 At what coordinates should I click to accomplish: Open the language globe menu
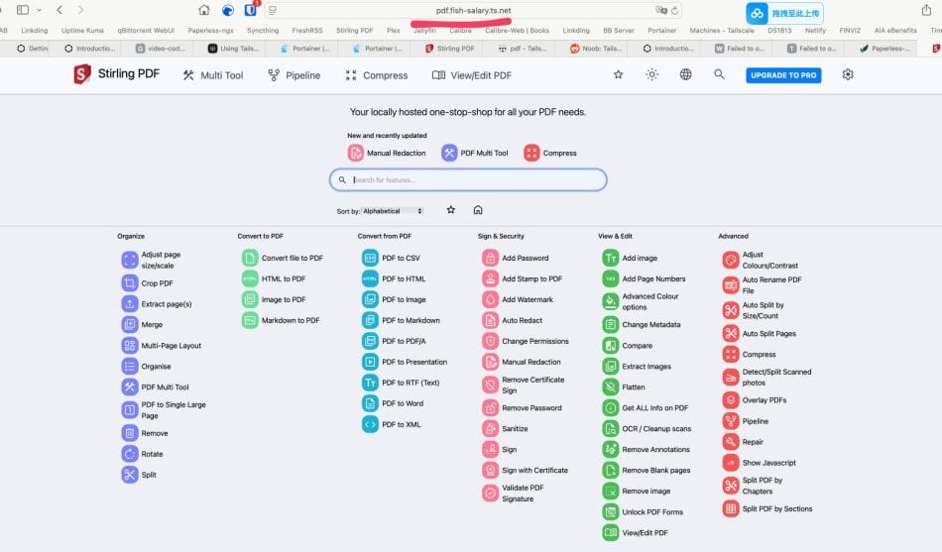[685, 74]
